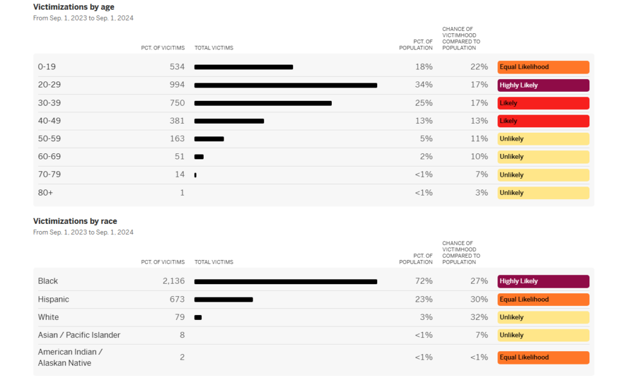Click the Likely badge in 30-39 row
Image resolution: width=619 pixels, height=385 pixels.
pos(543,103)
